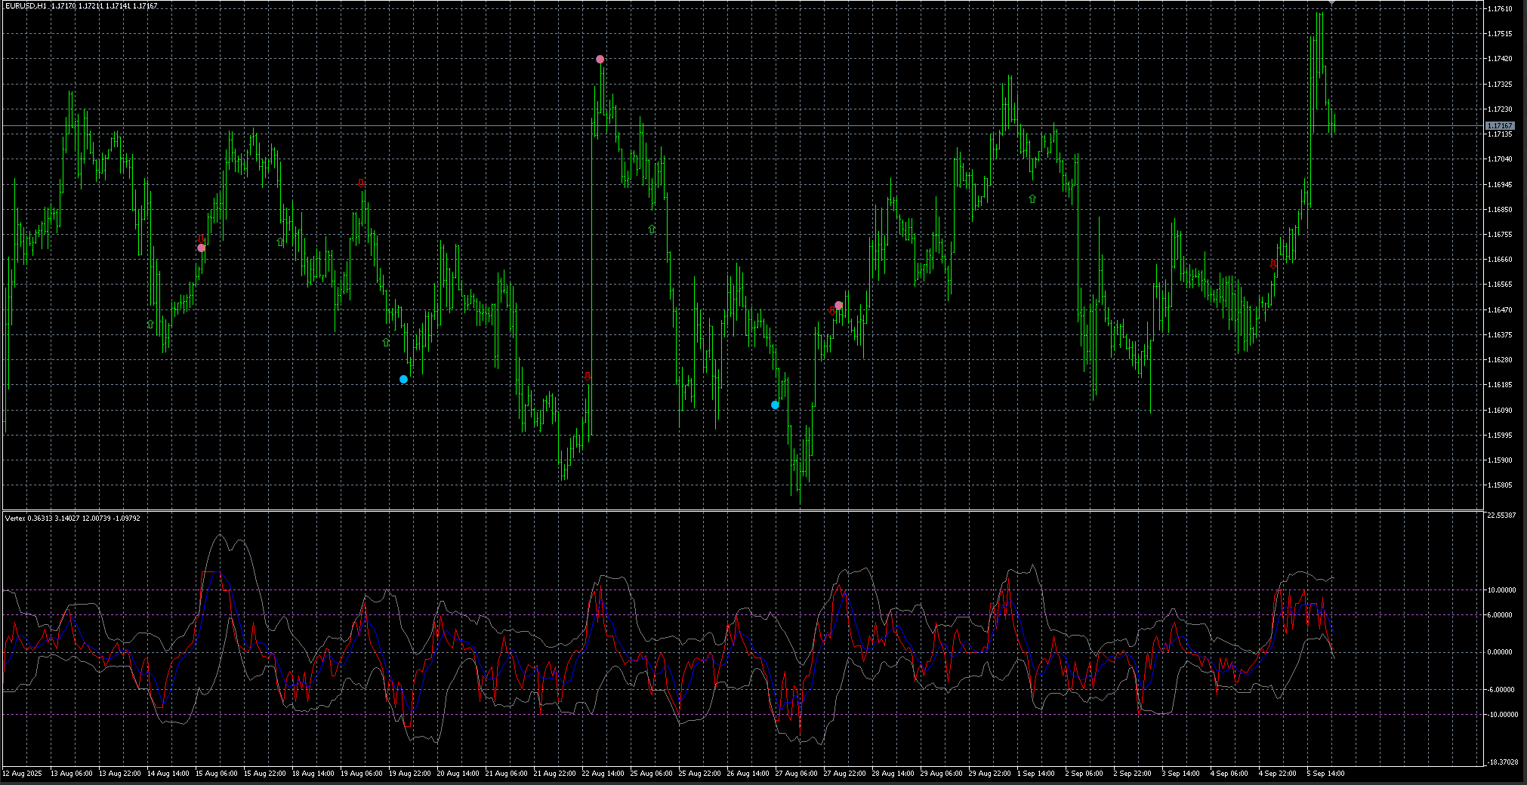Click the red down arrow above 19 Aug 06:00
Screen dimensions: 1527x785
[x=361, y=183]
